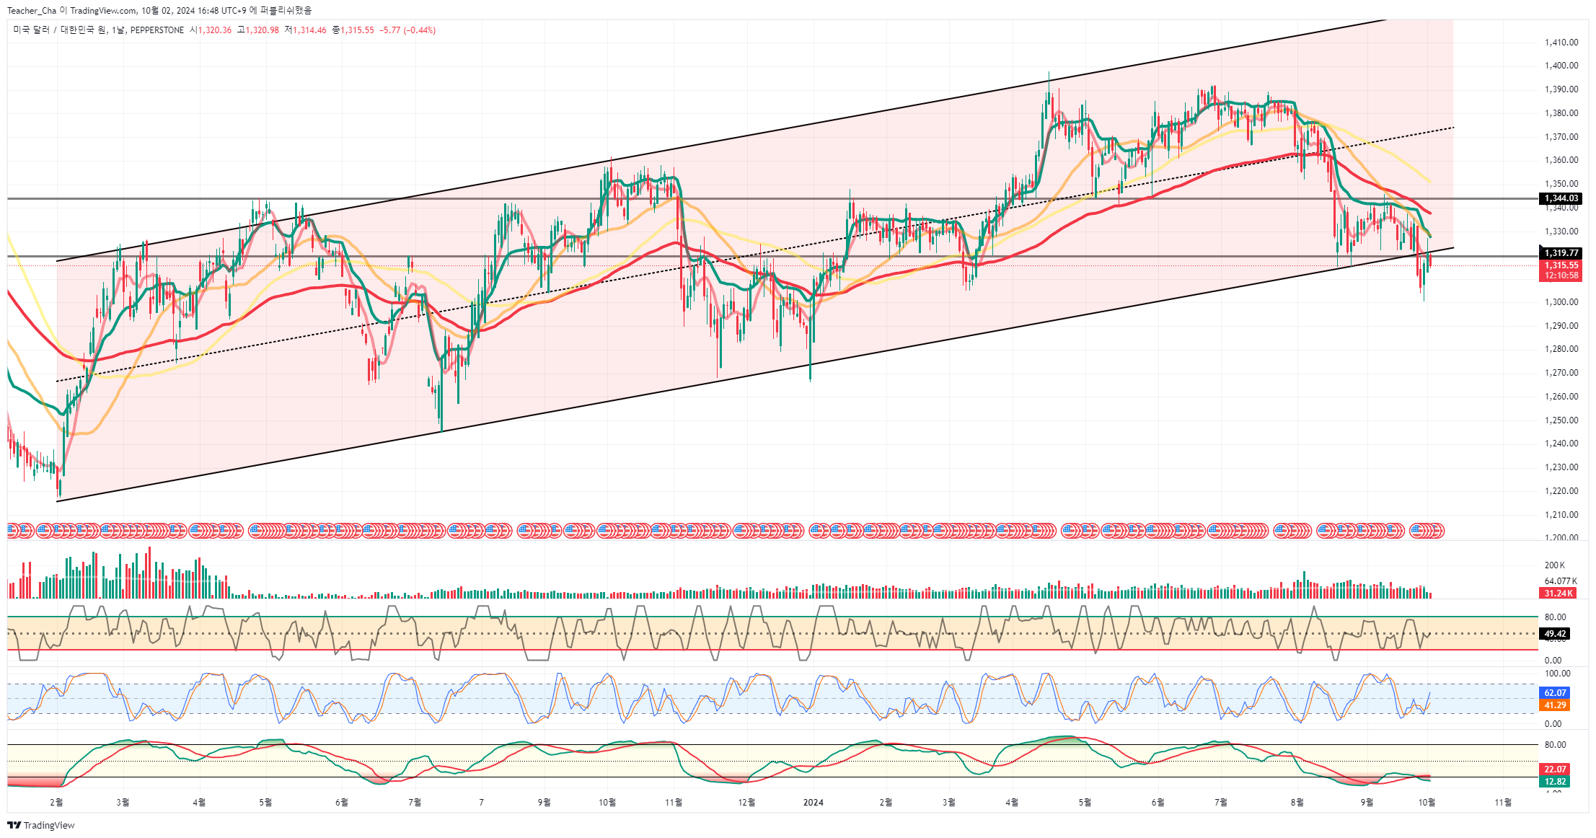
Task: Click the red indicator value tag 22.07
Action: (x=1555, y=769)
